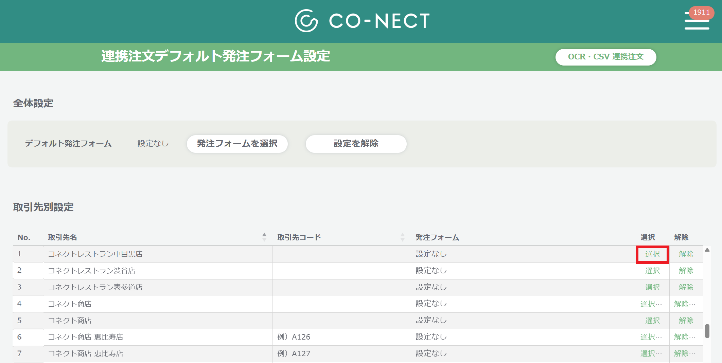Click the 例）A127 code cell

[342, 353]
